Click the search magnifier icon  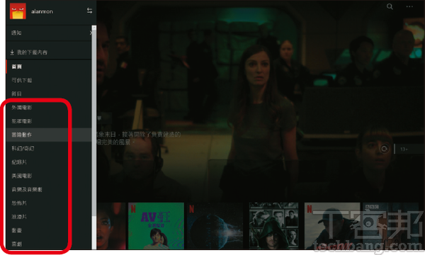coord(390,6)
